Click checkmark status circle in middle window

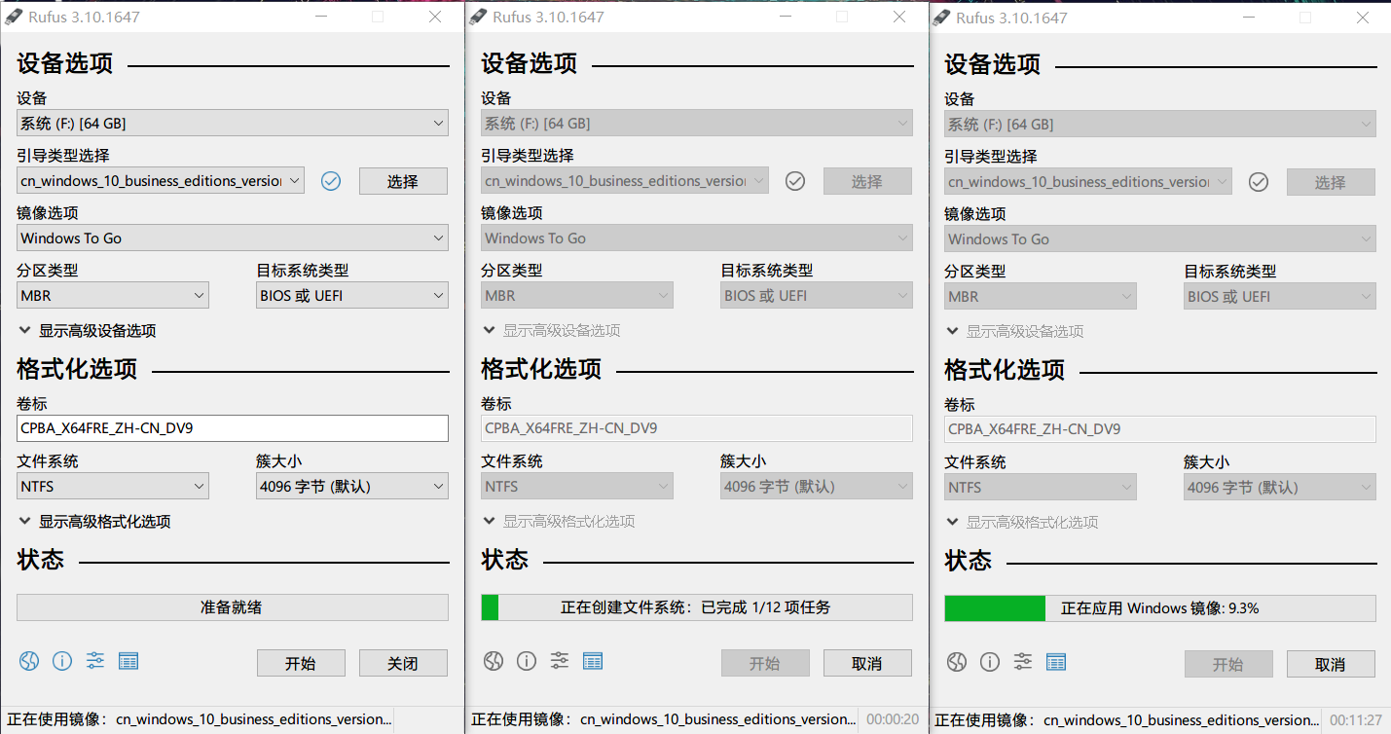click(x=794, y=181)
